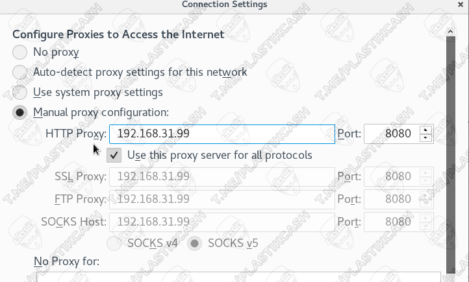Click the FTP Proxy address field

pyautogui.click(x=222, y=199)
